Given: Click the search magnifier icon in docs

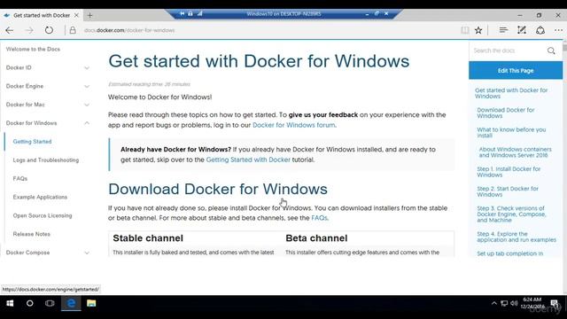Looking at the screenshot, I should 551,51.
